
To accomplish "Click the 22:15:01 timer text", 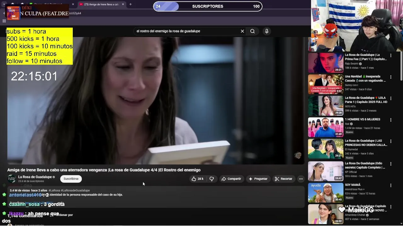I will point(34,76).
